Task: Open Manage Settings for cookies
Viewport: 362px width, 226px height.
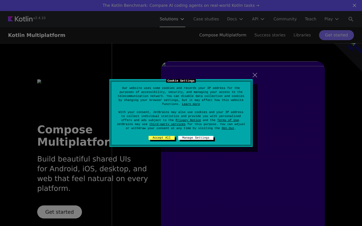Action: 196,138
